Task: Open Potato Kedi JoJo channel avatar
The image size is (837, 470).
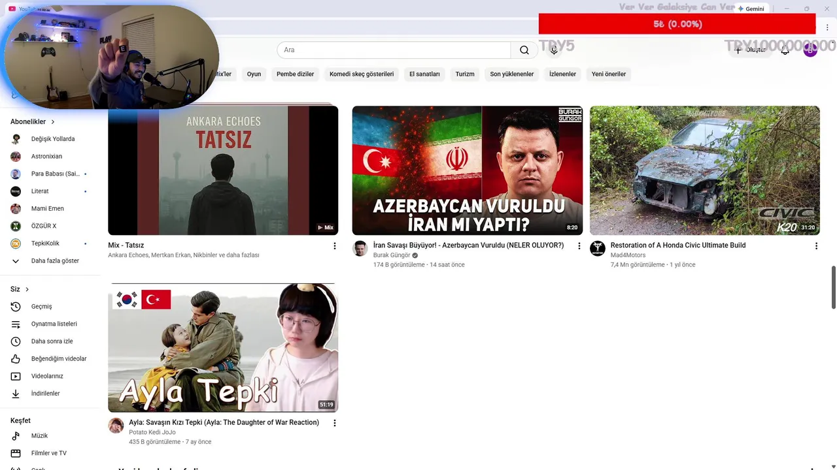Action: point(116,426)
